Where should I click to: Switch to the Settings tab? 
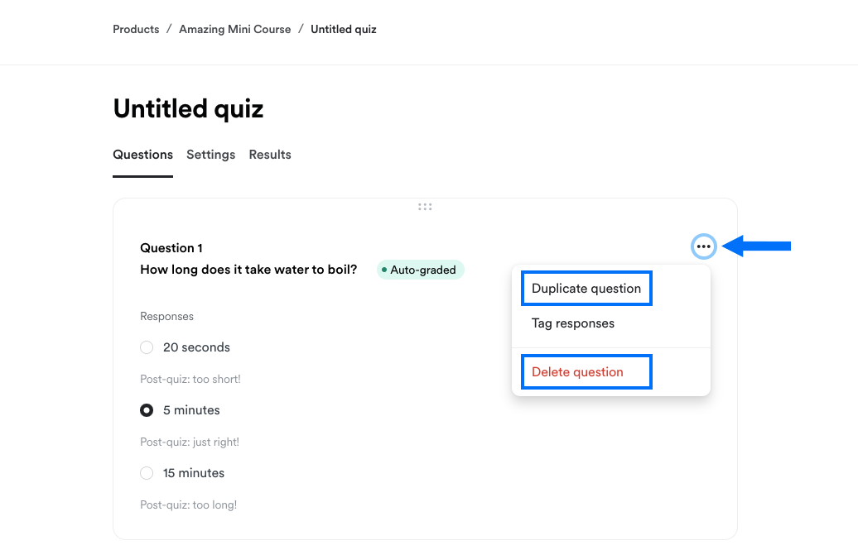(210, 155)
